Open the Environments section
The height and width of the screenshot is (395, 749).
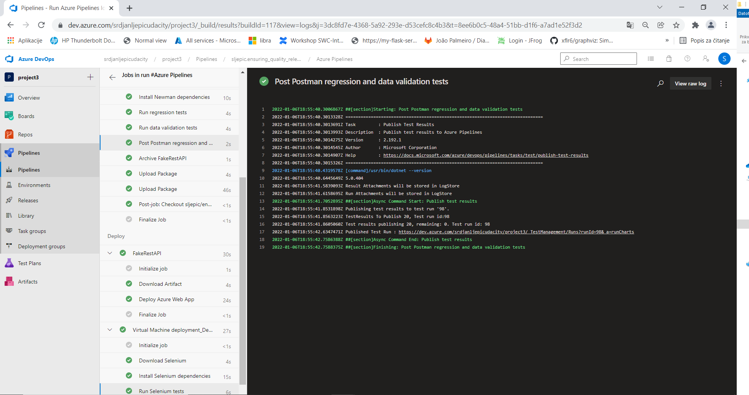point(34,185)
